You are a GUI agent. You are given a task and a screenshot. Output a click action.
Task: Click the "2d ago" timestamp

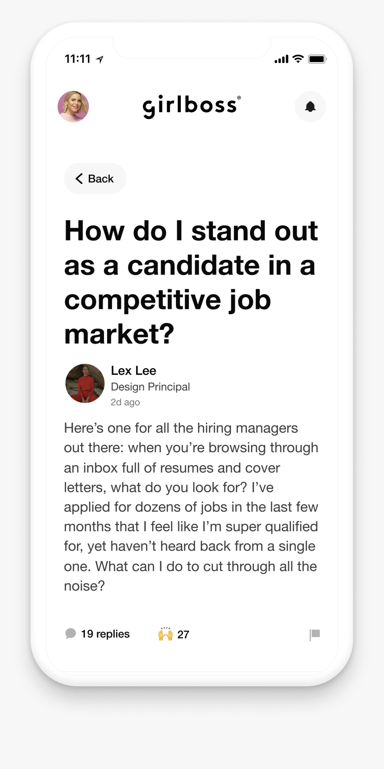point(125,402)
